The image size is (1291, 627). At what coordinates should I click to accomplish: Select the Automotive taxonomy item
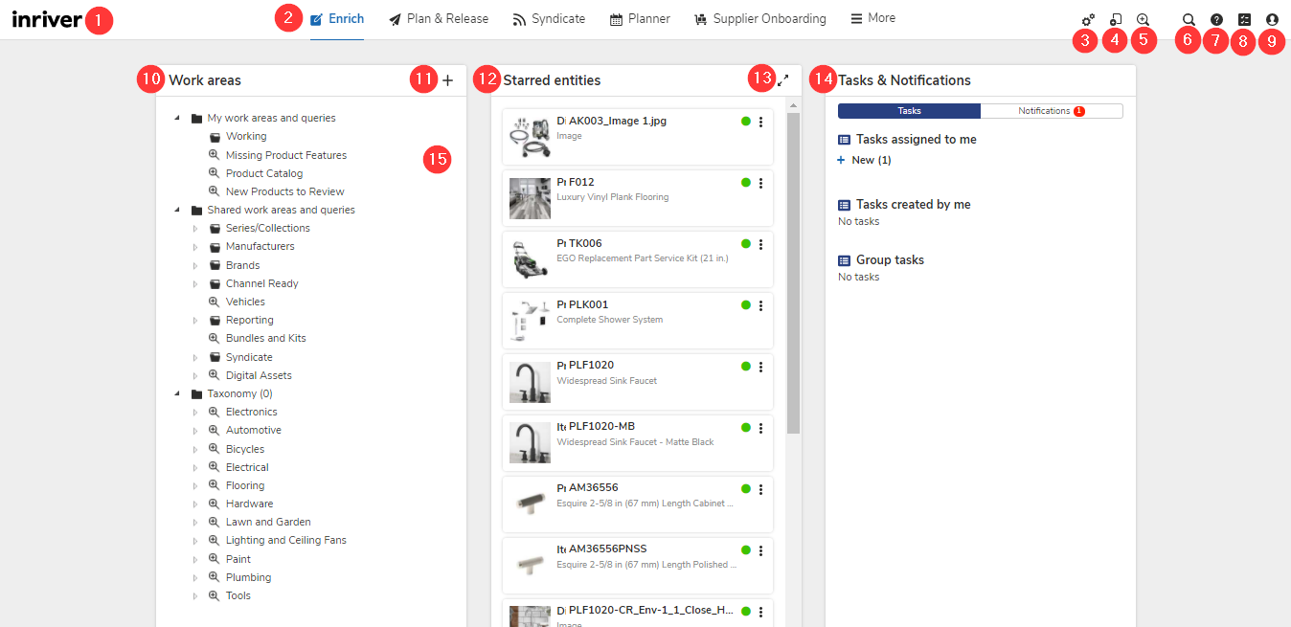pos(254,430)
